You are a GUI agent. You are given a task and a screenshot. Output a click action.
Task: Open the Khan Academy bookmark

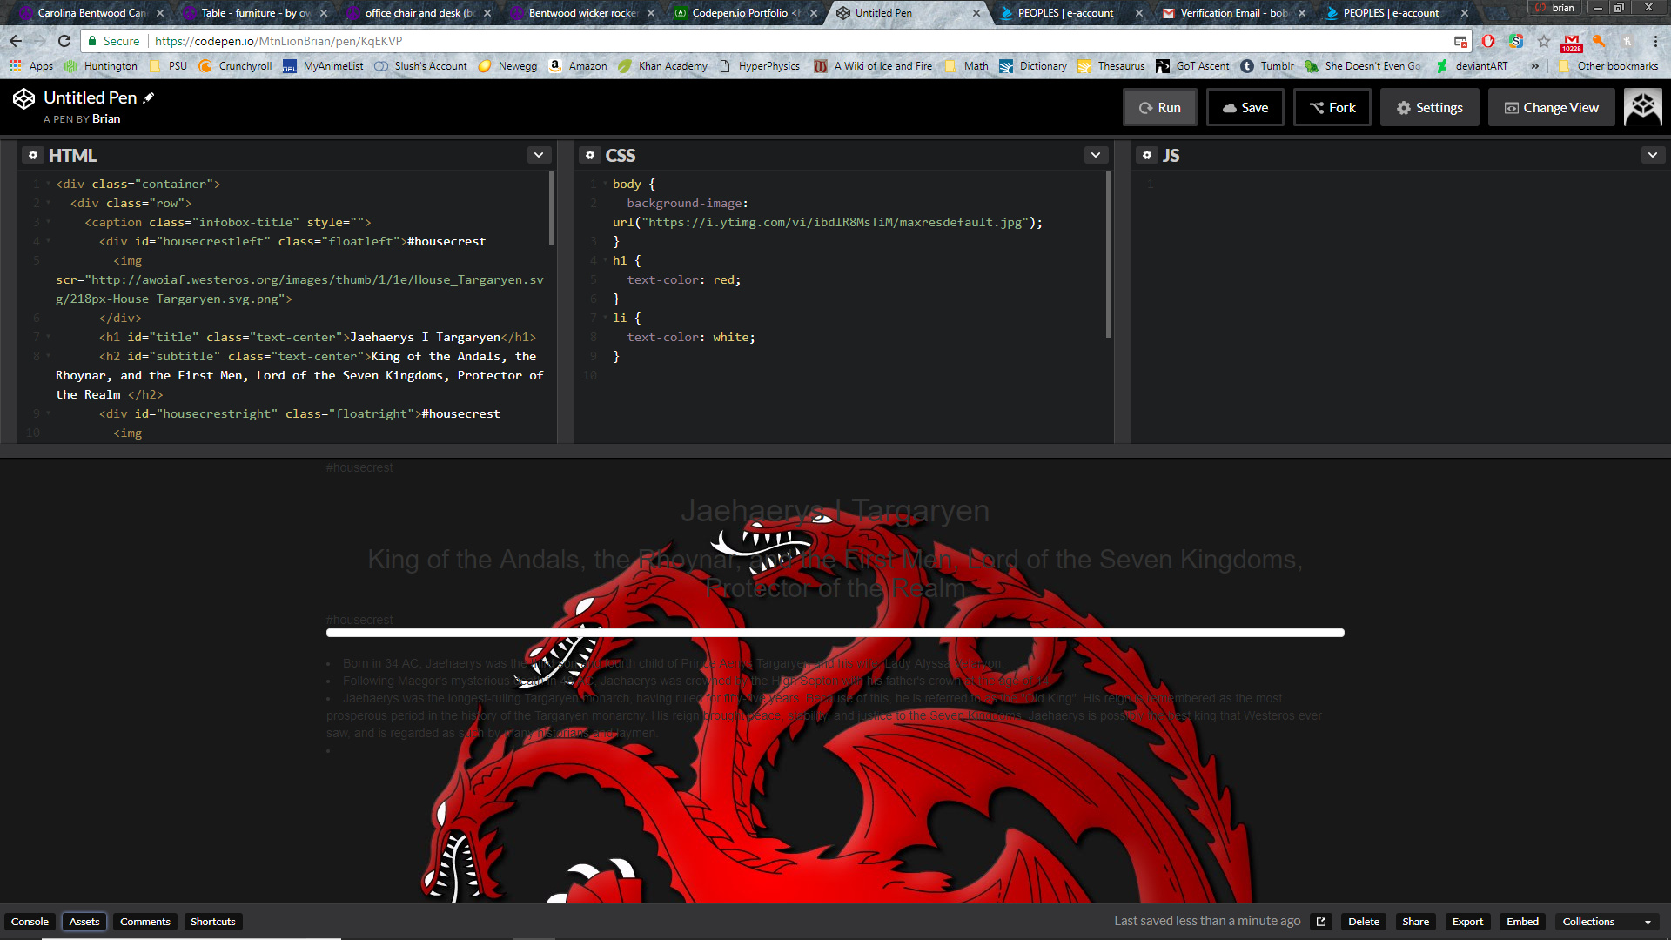click(662, 66)
